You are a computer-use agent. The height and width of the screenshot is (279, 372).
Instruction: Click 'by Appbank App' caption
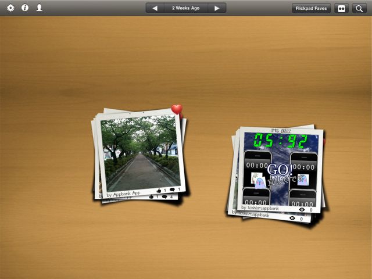pyautogui.click(x=123, y=194)
